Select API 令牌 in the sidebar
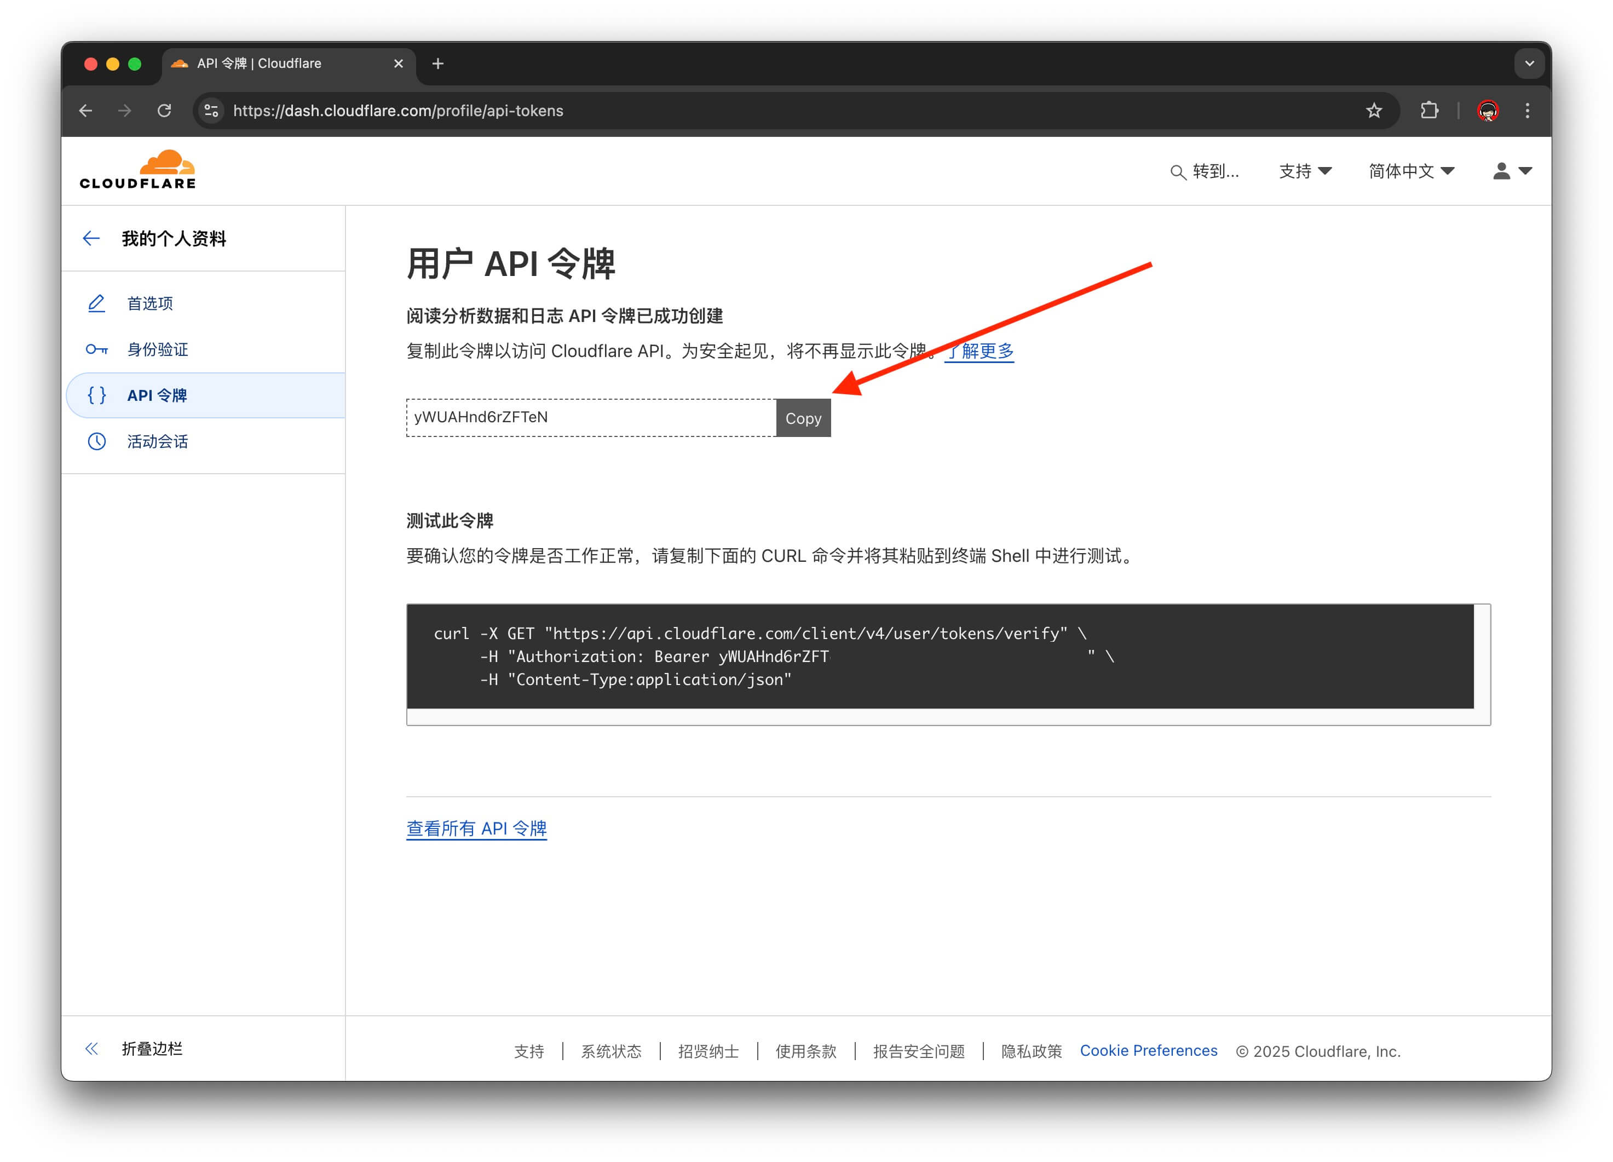Viewport: 1613px width, 1162px height. coord(205,395)
